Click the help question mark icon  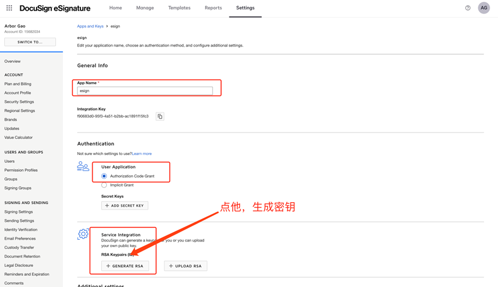[x=468, y=8]
